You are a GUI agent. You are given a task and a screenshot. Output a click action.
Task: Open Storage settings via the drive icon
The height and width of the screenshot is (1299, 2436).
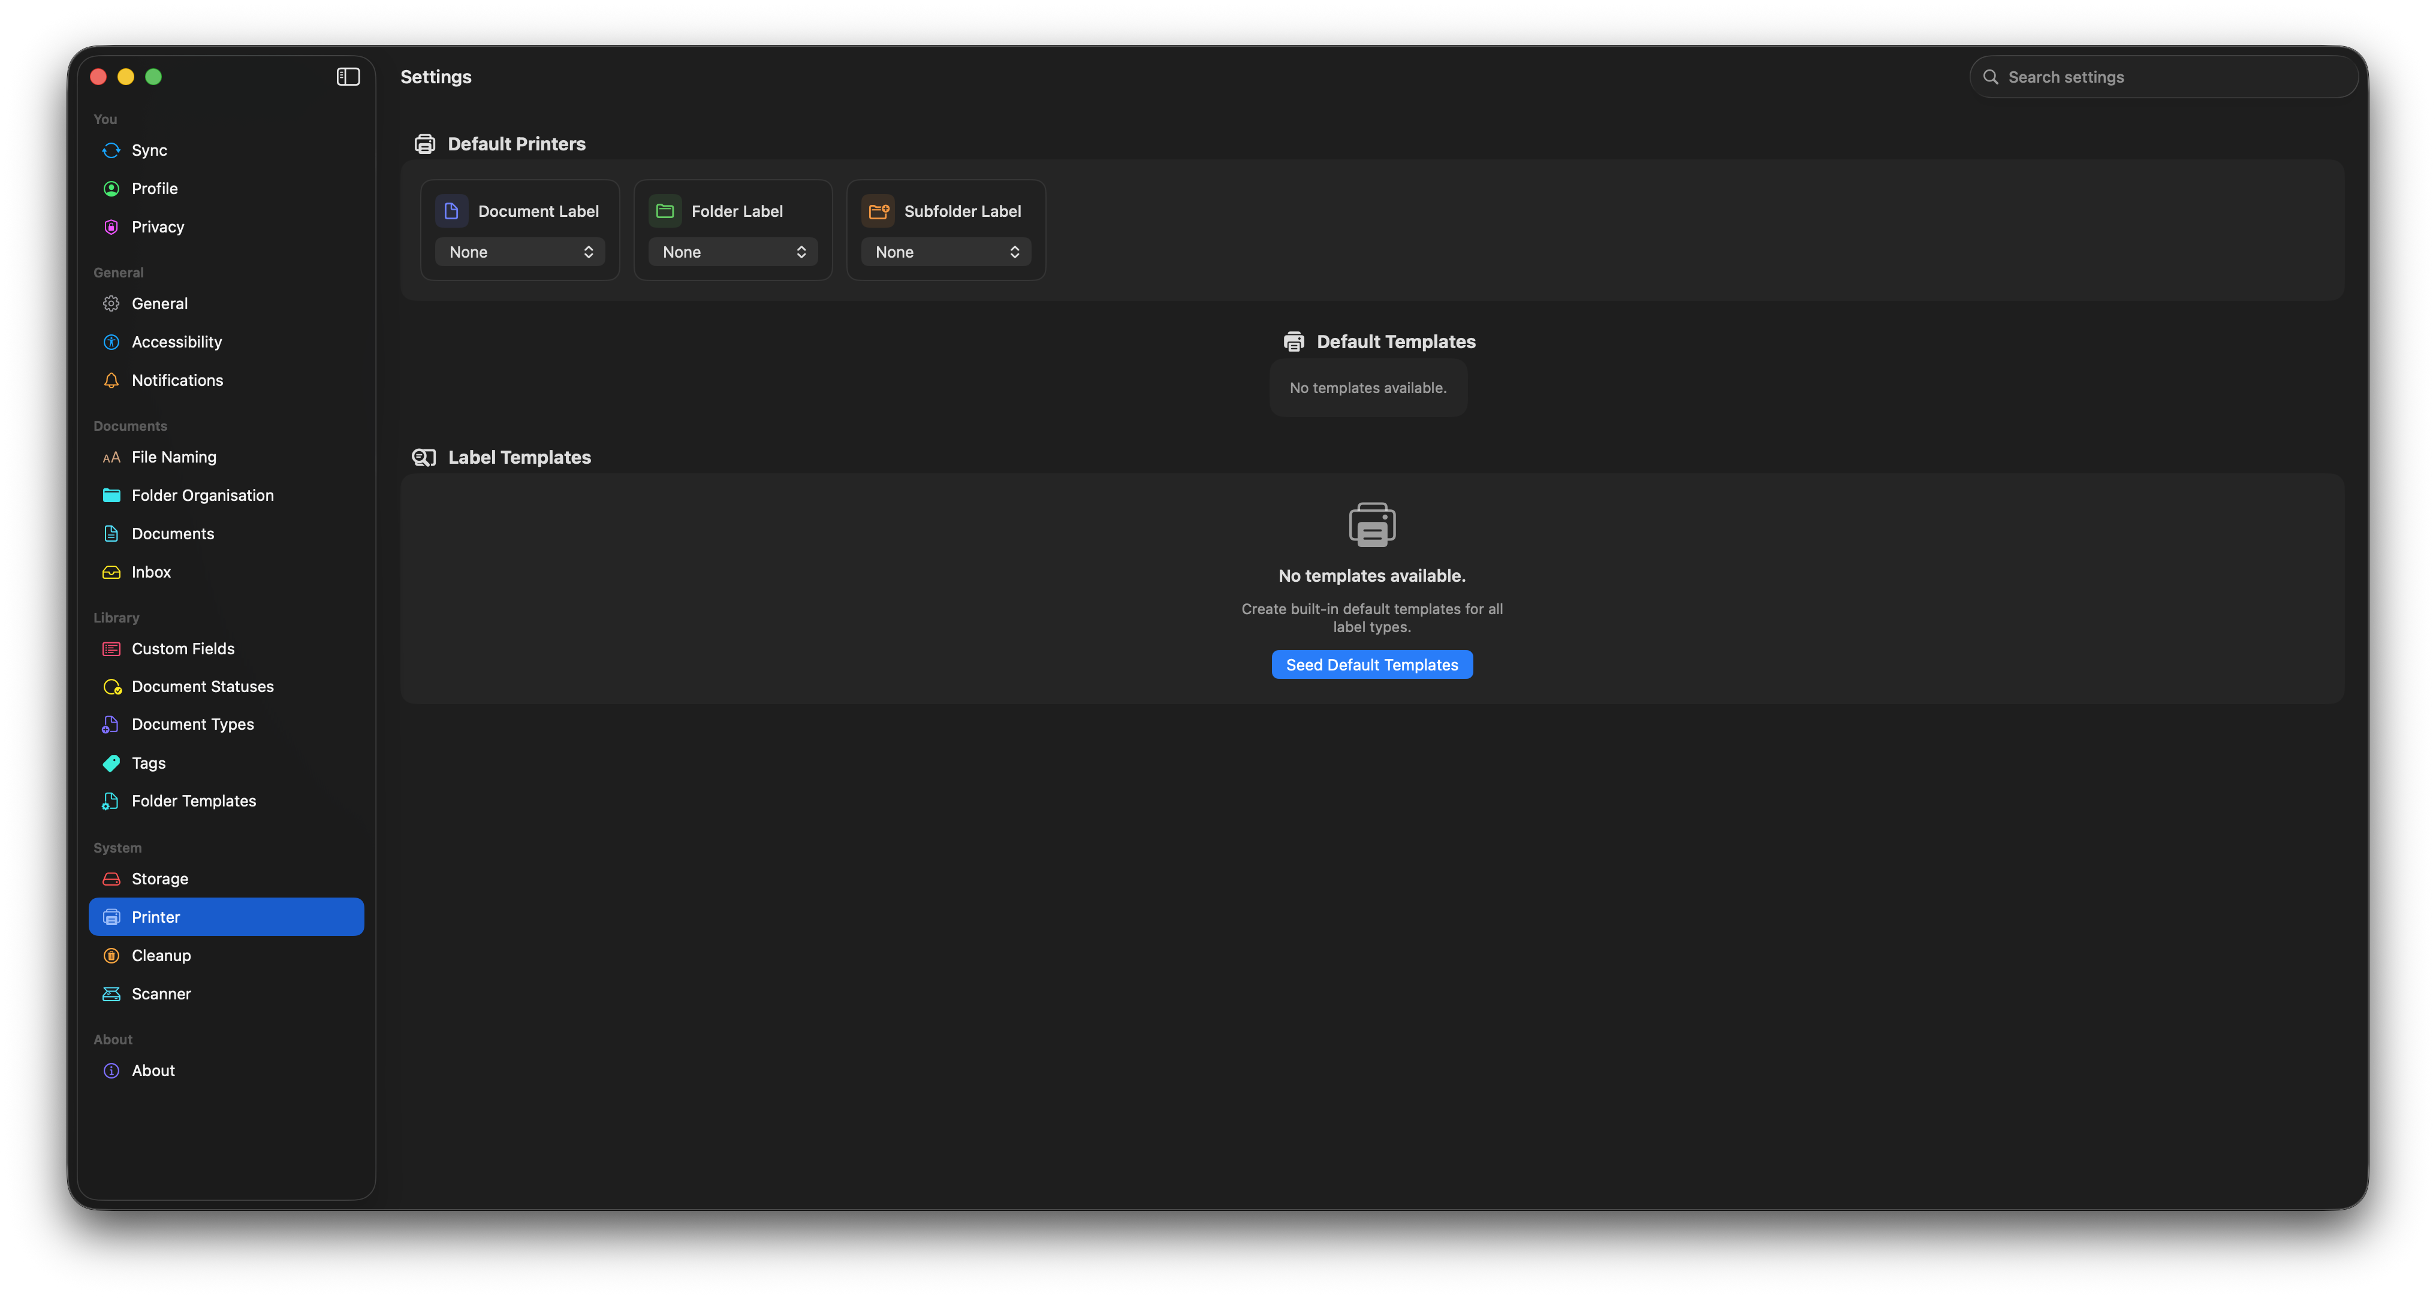[111, 878]
